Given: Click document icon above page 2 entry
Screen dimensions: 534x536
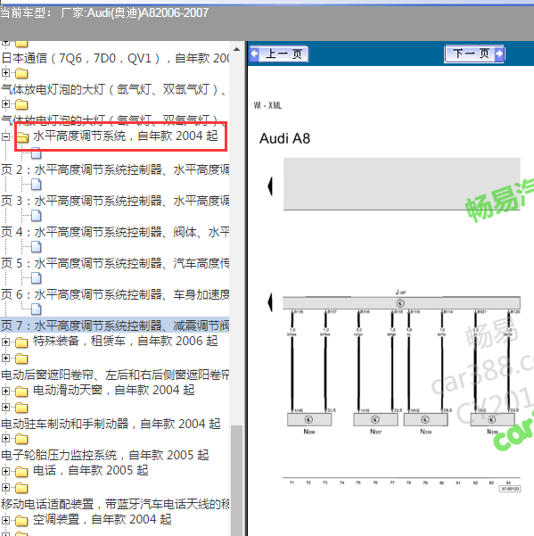Looking at the screenshot, I should point(37,153).
